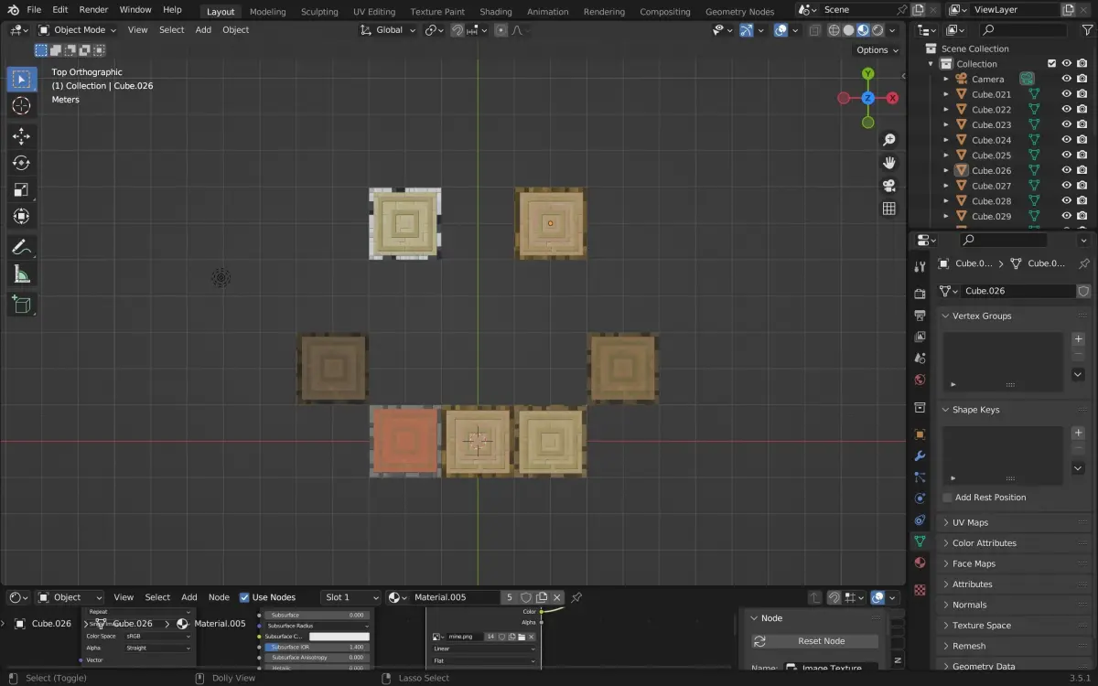The width and height of the screenshot is (1098, 686).
Task: Select the Add Cube tool
Action: tap(21, 305)
